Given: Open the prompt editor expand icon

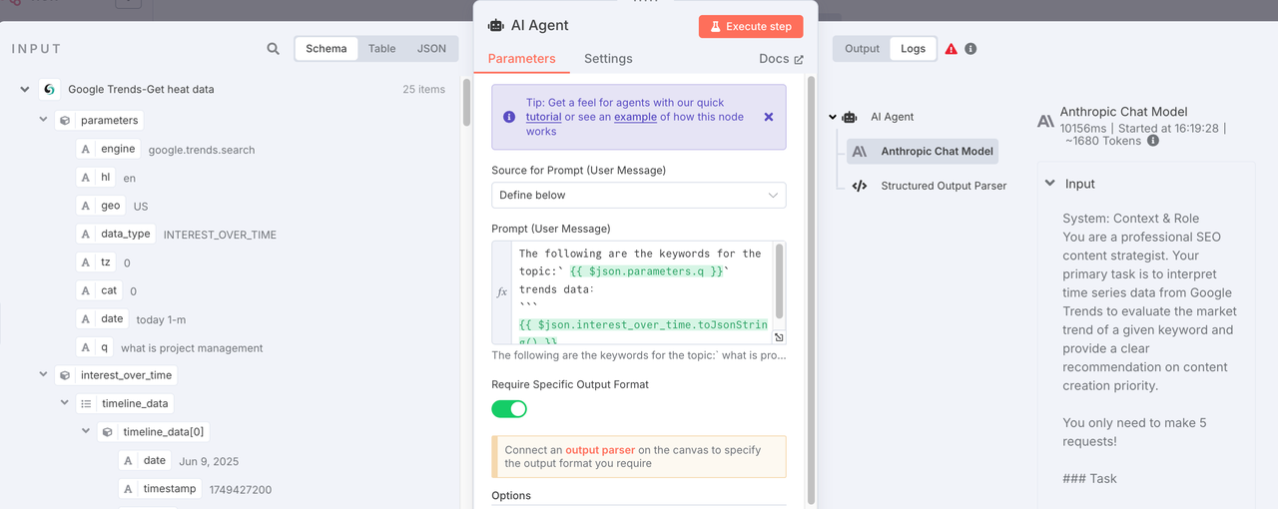Looking at the screenshot, I should [x=779, y=337].
